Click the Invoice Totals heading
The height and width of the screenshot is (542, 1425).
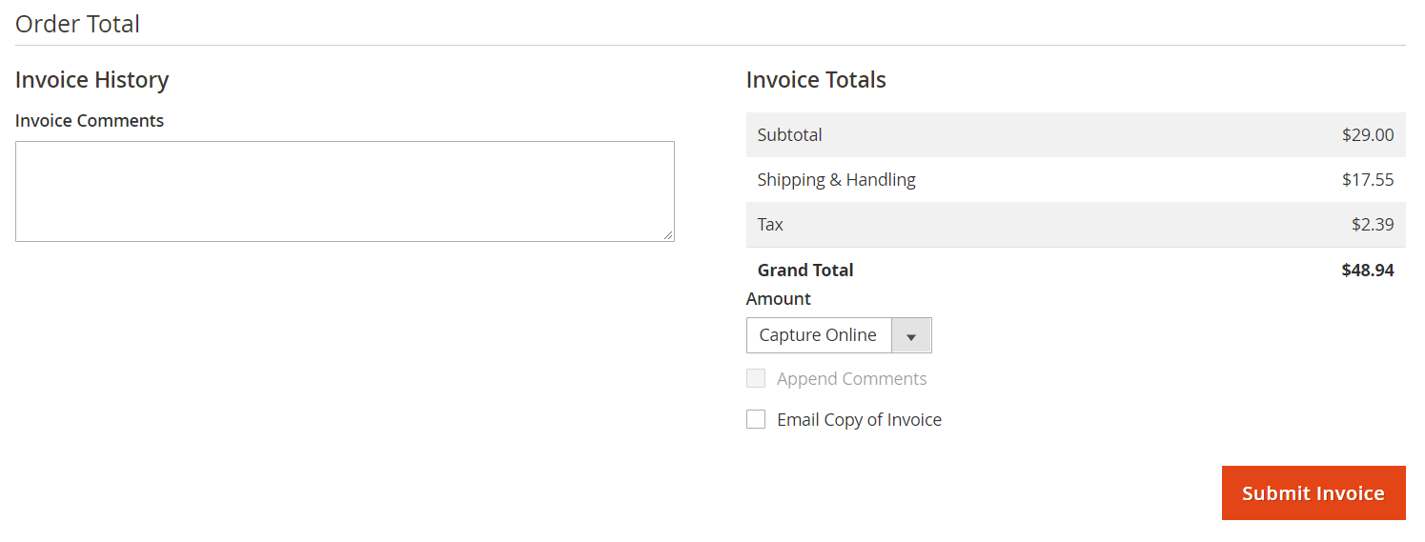(x=816, y=80)
